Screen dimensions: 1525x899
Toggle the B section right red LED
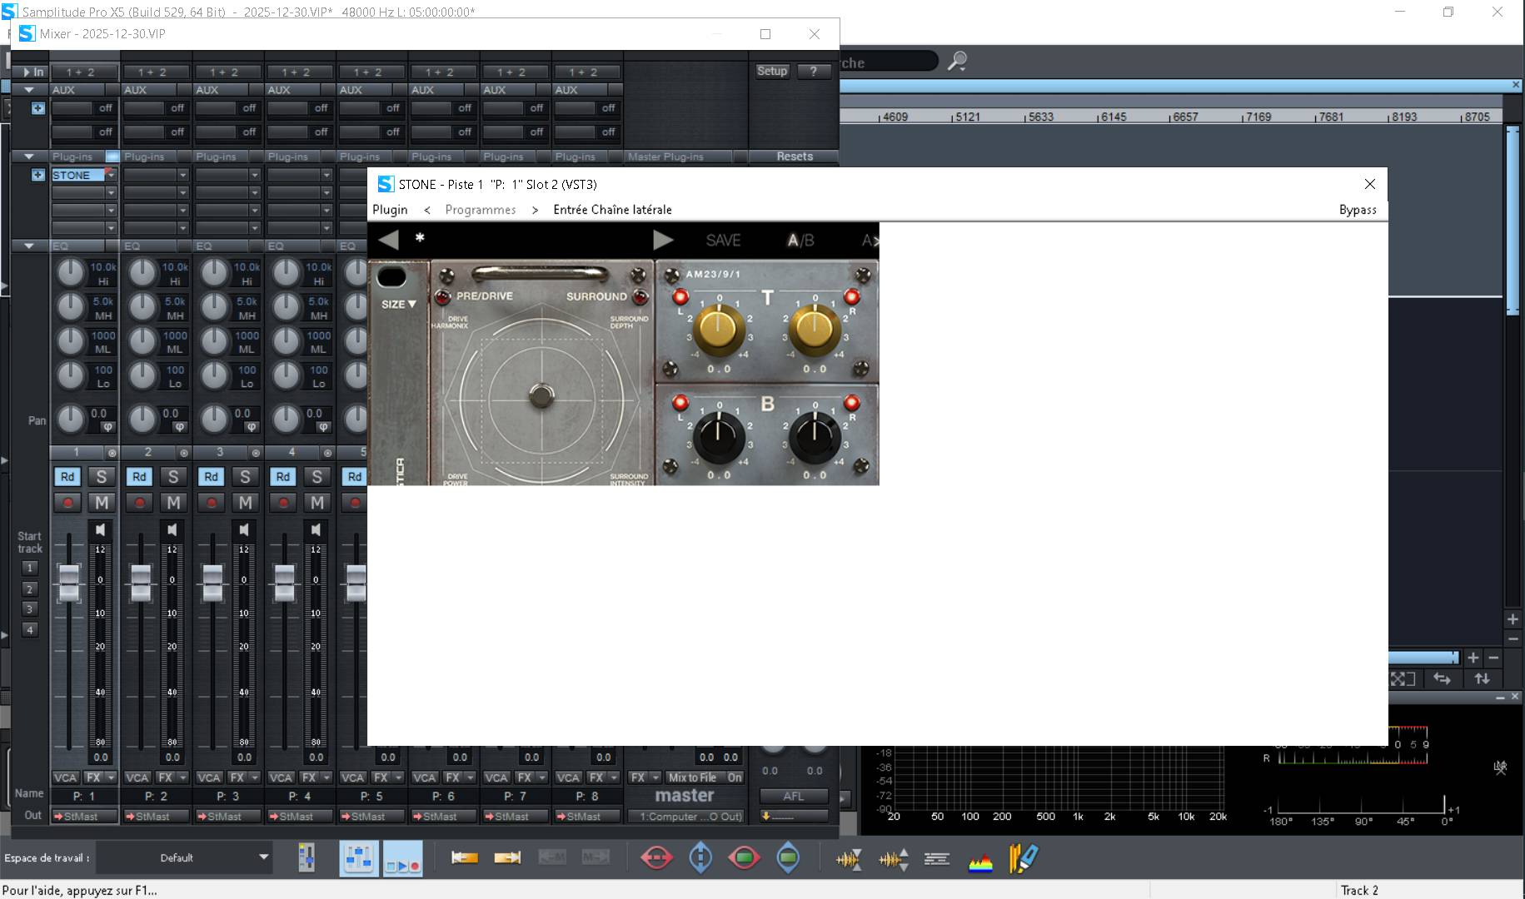[x=851, y=403]
